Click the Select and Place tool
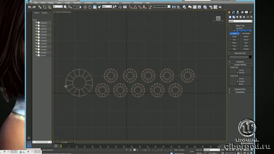Screen dimensions: 274x154 pyautogui.click(x=99, y=7)
